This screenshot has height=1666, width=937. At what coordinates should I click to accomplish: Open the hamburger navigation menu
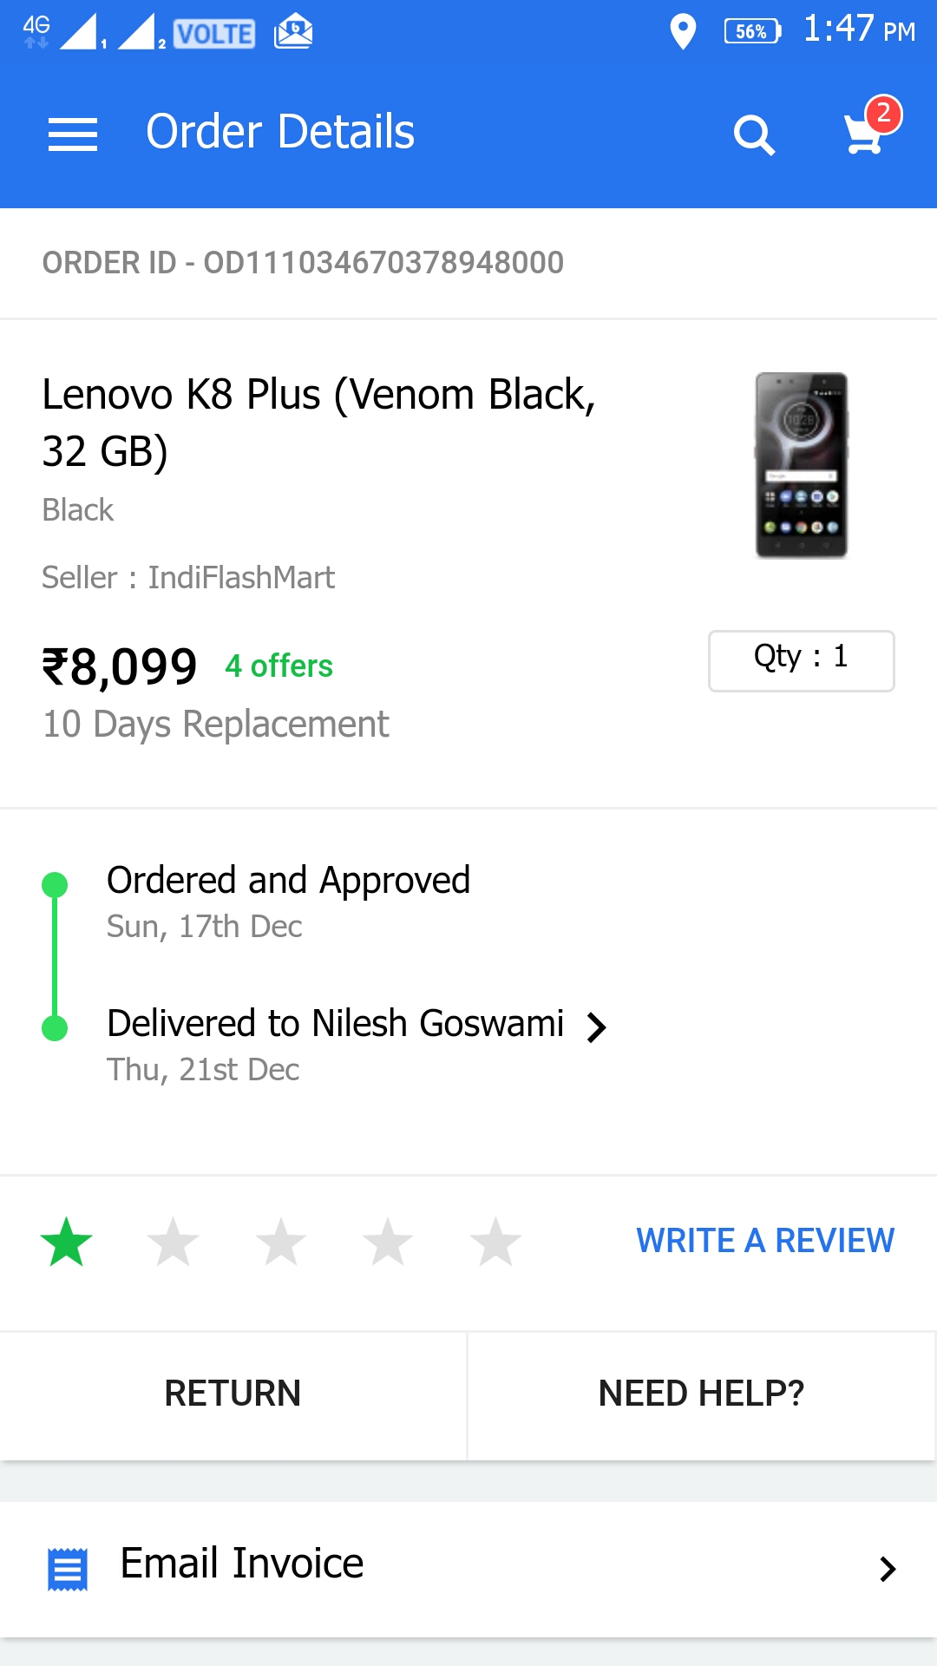73,134
